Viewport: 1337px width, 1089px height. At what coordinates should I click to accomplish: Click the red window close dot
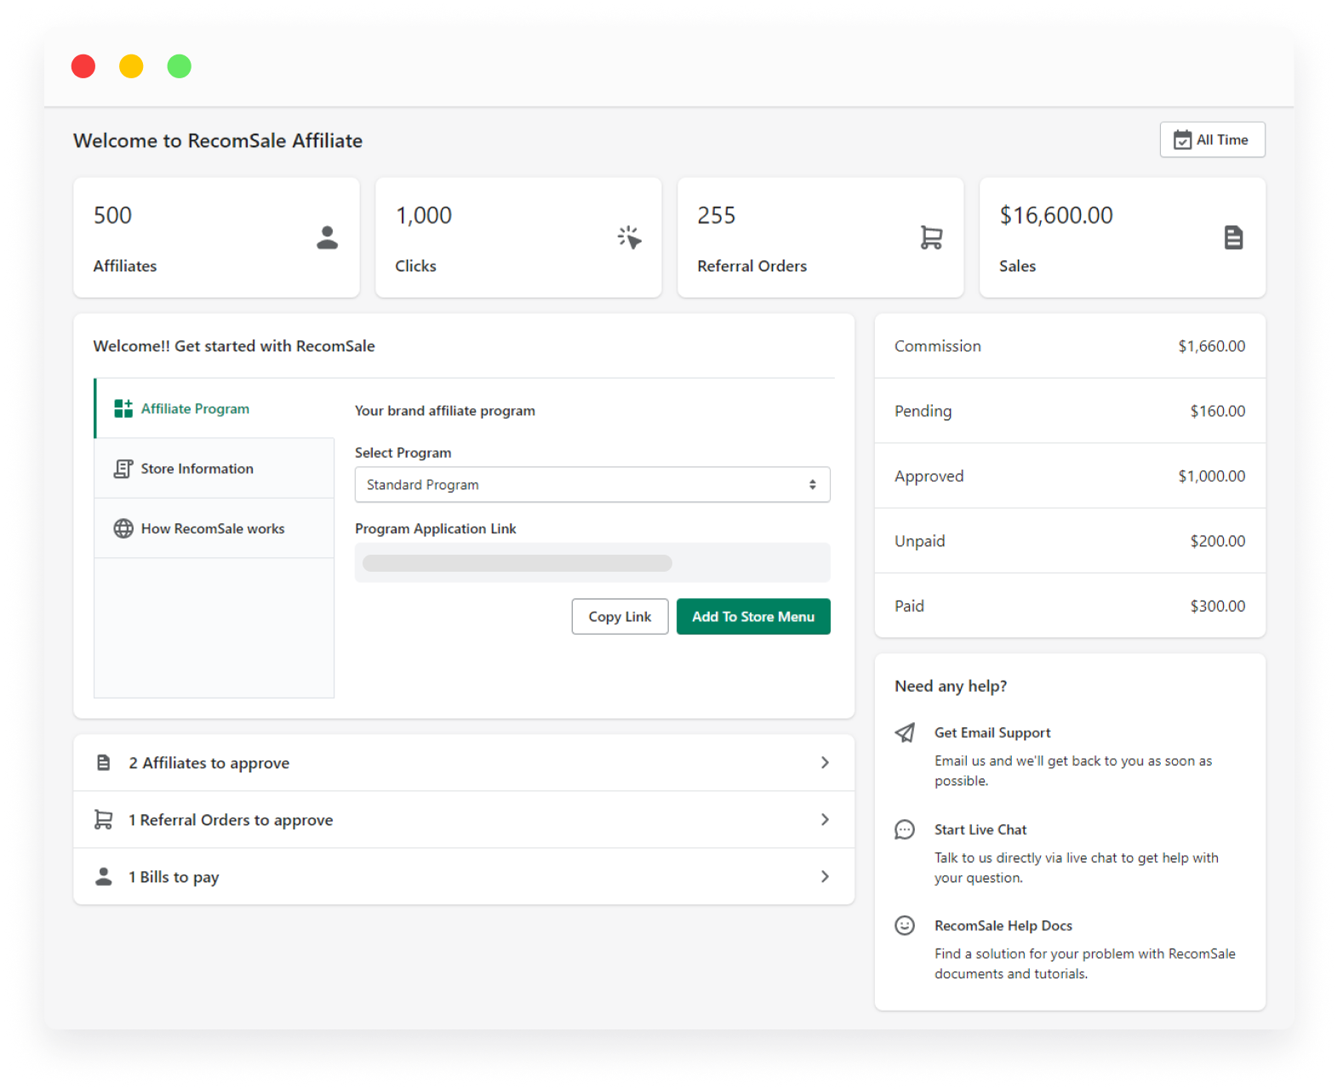coord(83,66)
